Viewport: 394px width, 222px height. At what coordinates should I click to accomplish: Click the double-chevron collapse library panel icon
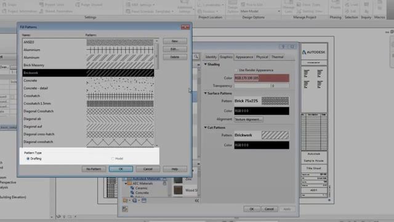tap(197, 200)
